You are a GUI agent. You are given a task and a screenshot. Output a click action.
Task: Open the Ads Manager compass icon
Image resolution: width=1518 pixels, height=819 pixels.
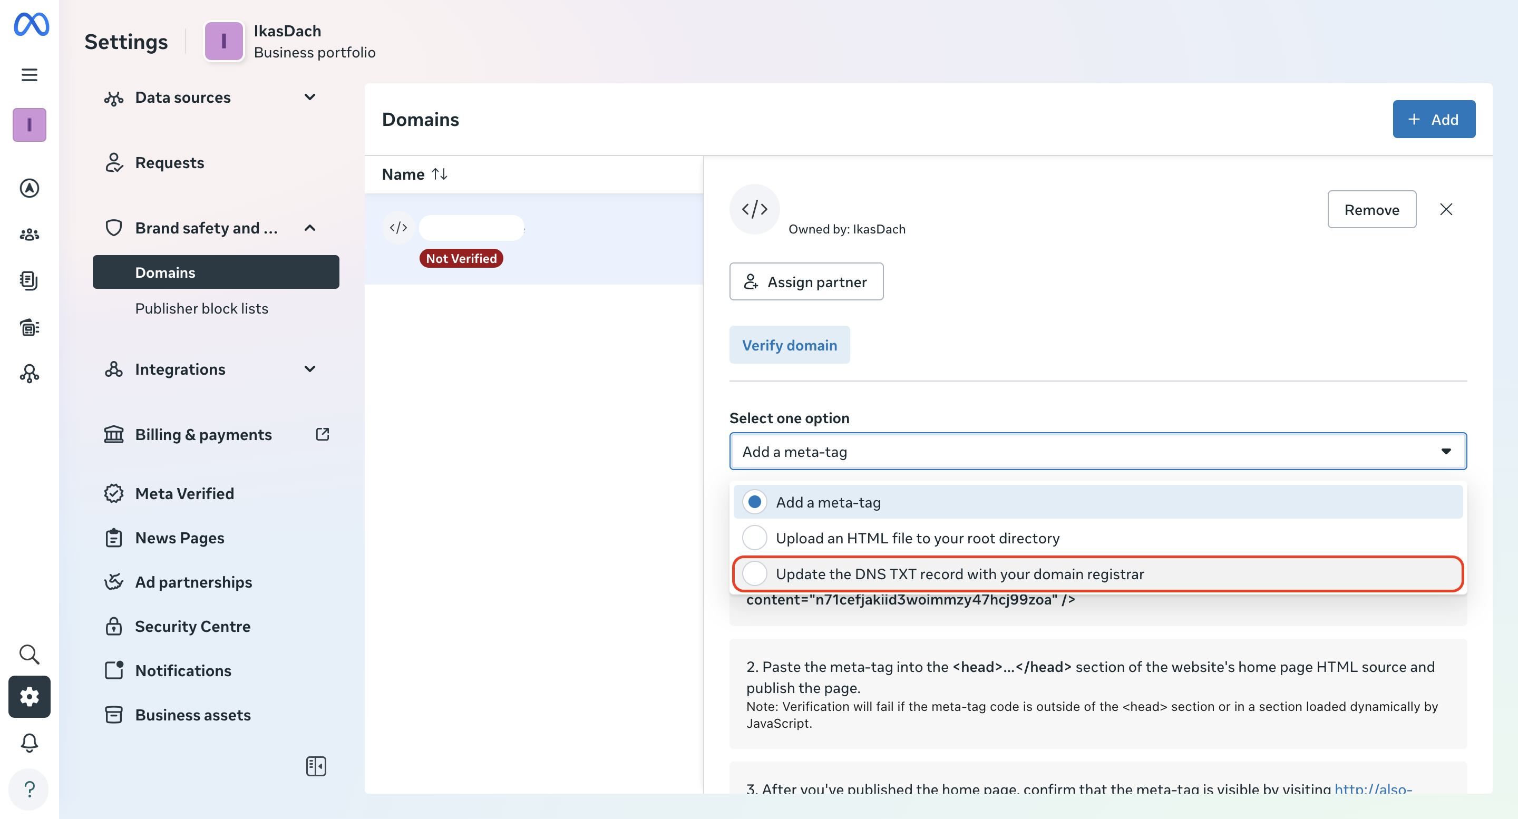click(30, 188)
